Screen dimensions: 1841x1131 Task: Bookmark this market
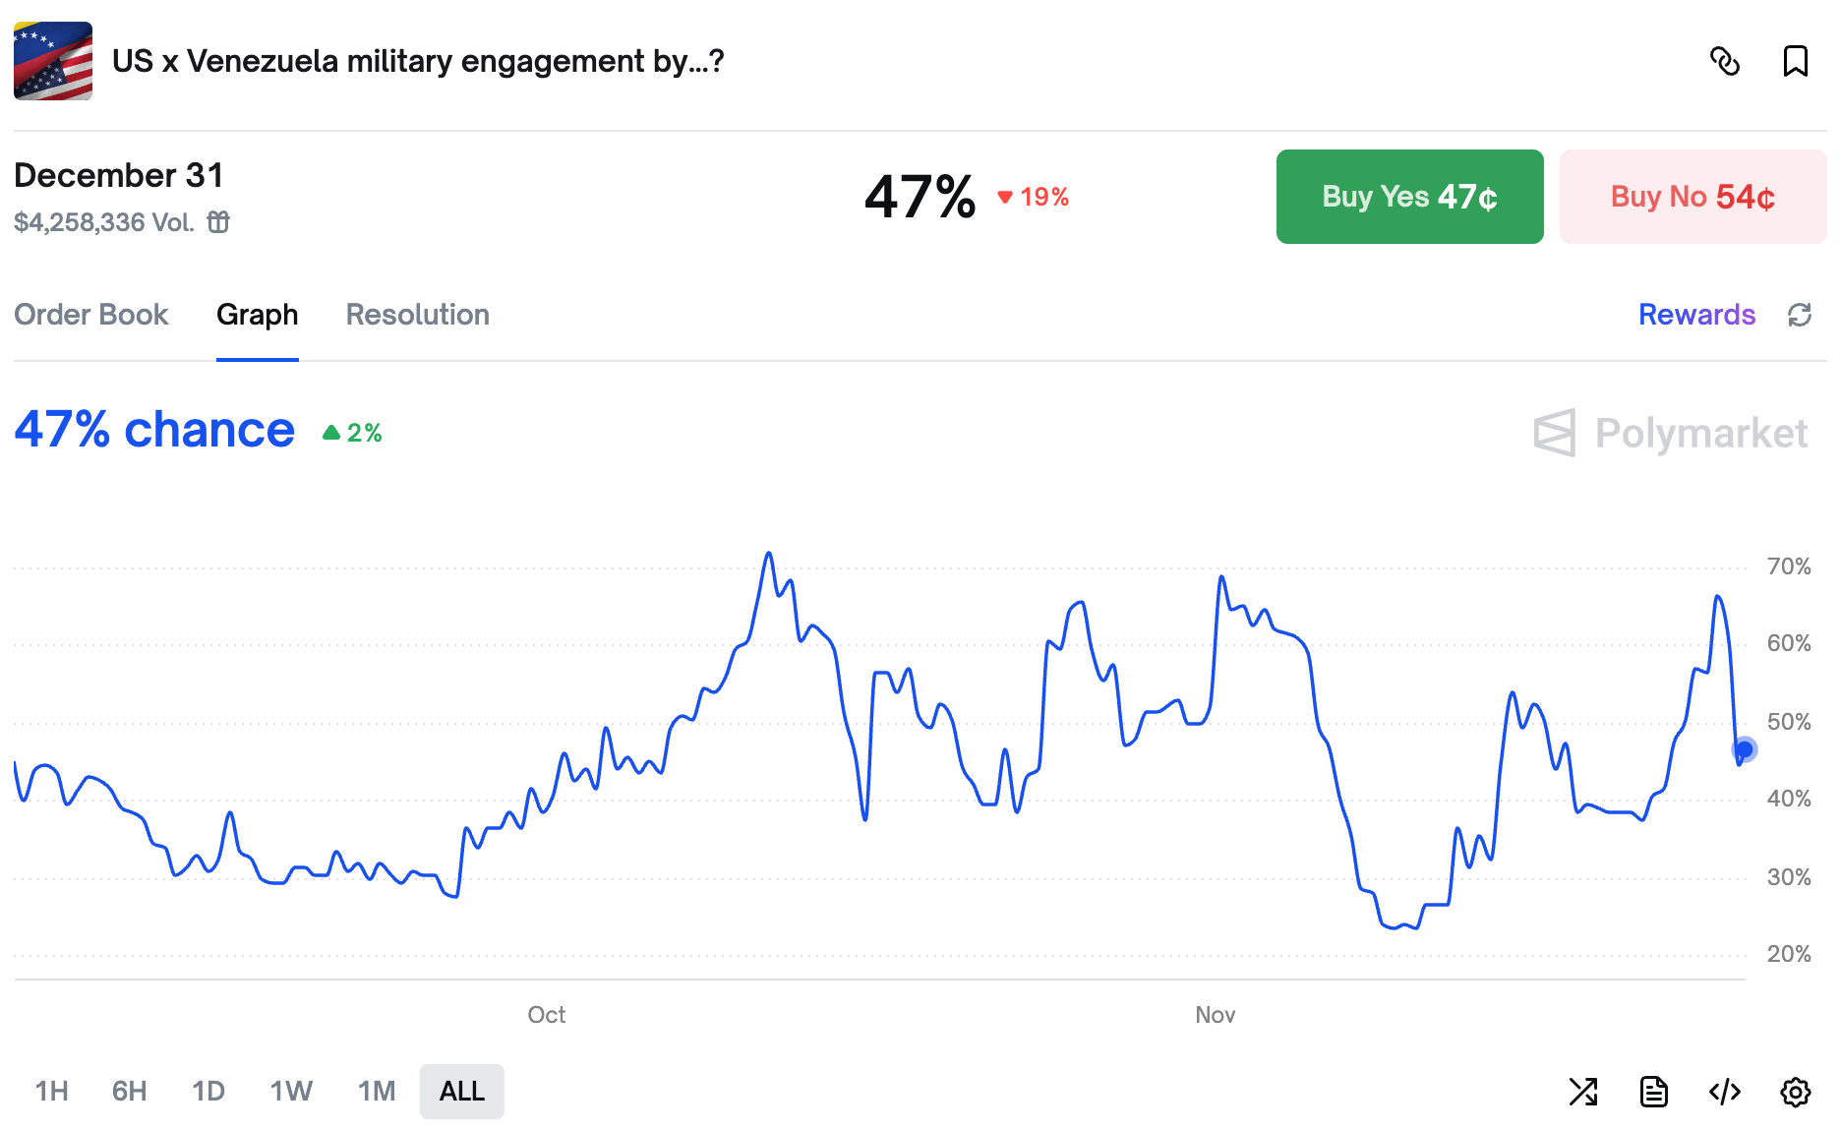[1796, 61]
